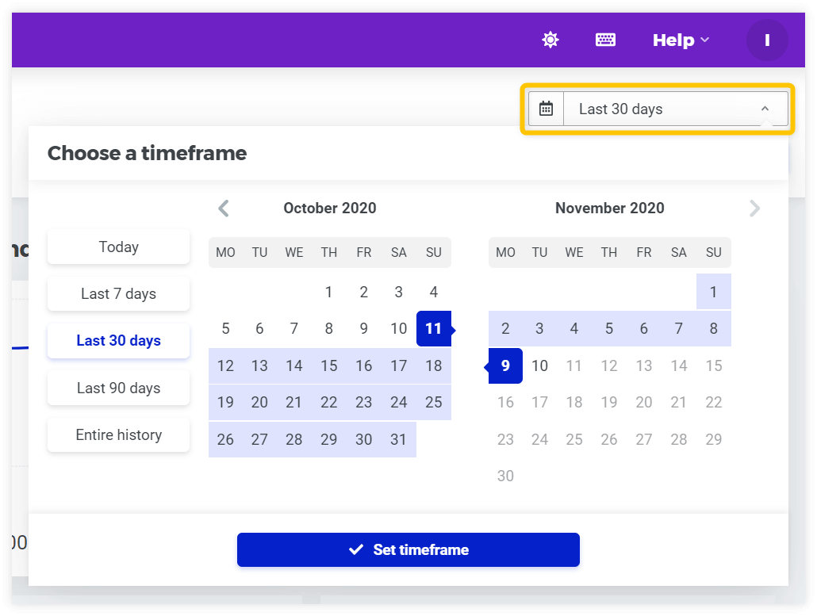The height and width of the screenshot is (616, 817).
Task: Choose the Last 7 days preset
Action: [118, 293]
